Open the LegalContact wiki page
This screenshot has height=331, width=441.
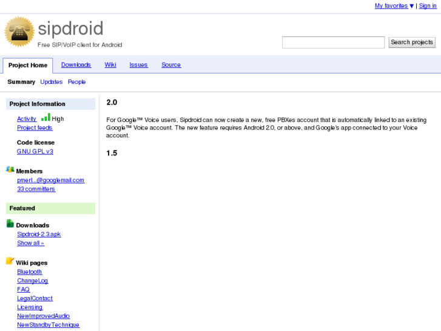coord(35,298)
